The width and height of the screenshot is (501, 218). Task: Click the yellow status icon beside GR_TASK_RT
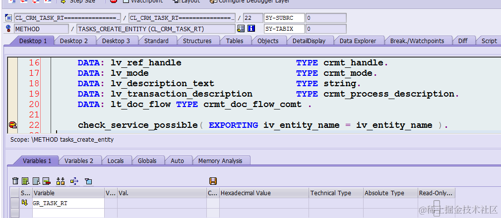(x=24, y=203)
